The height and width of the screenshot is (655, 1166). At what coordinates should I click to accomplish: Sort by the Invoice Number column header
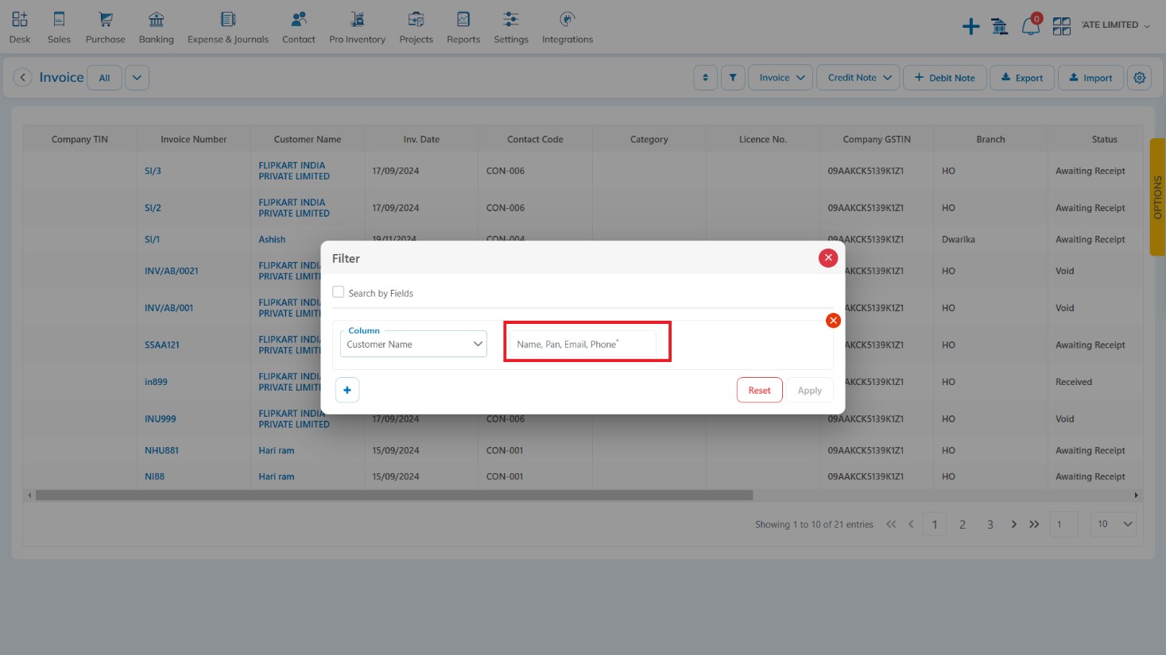coord(193,139)
